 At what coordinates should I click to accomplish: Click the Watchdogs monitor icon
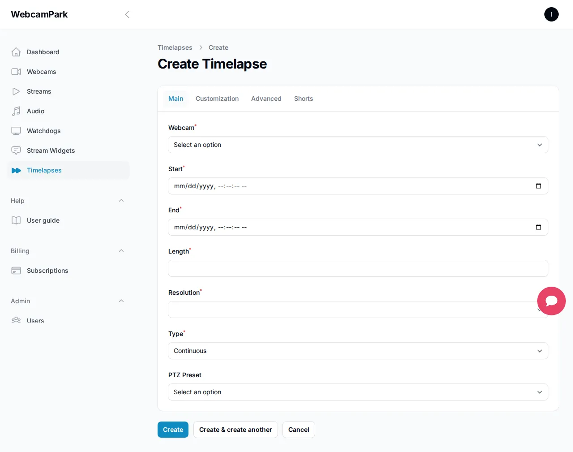pyautogui.click(x=16, y=131)
